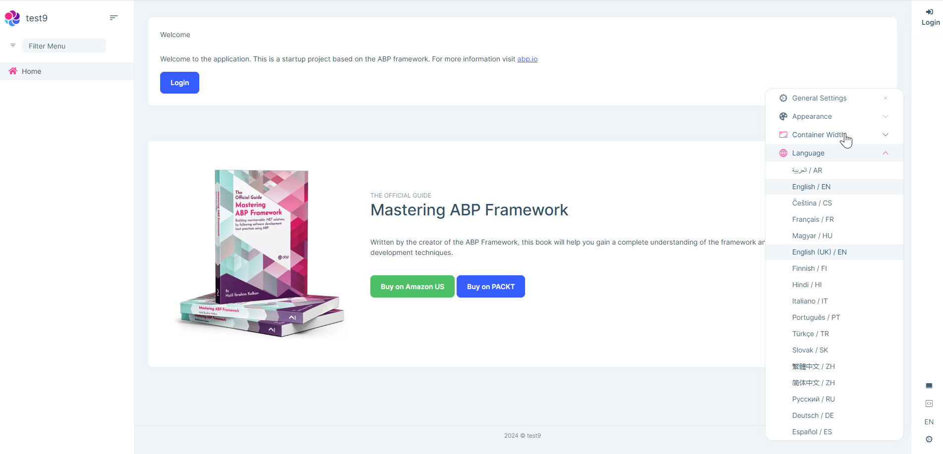The image size is (943, 454).
Task: Choose Português / PT language
Action: point(834,317)
